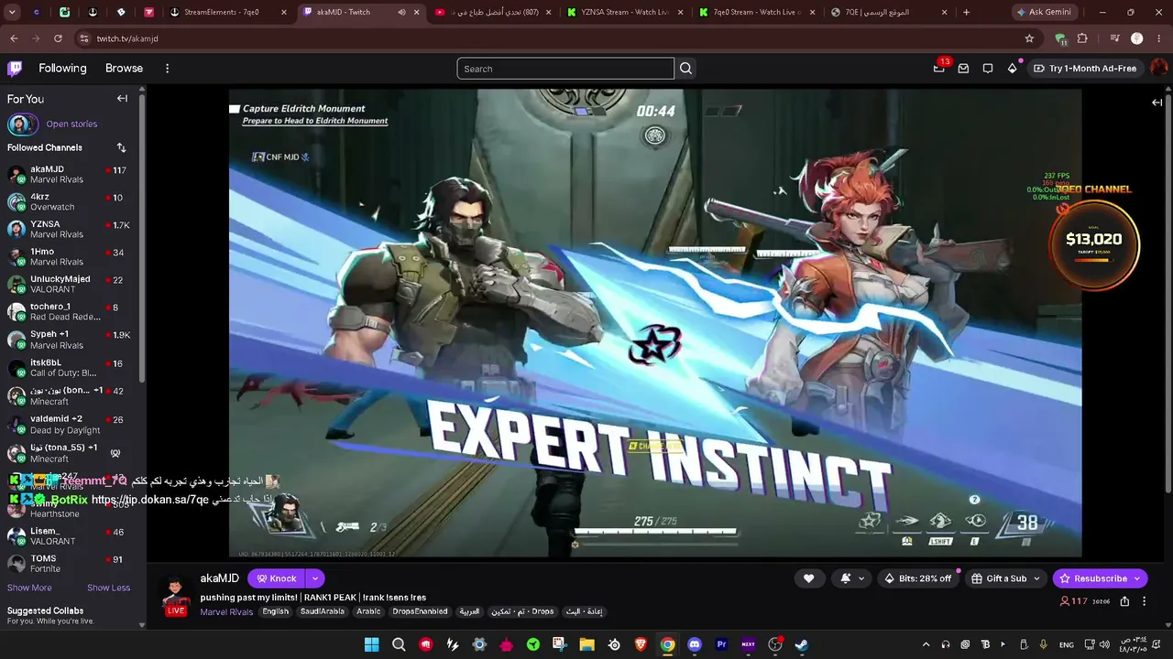
Task: Open the user avatar menu
Action: pos(1159,68)
